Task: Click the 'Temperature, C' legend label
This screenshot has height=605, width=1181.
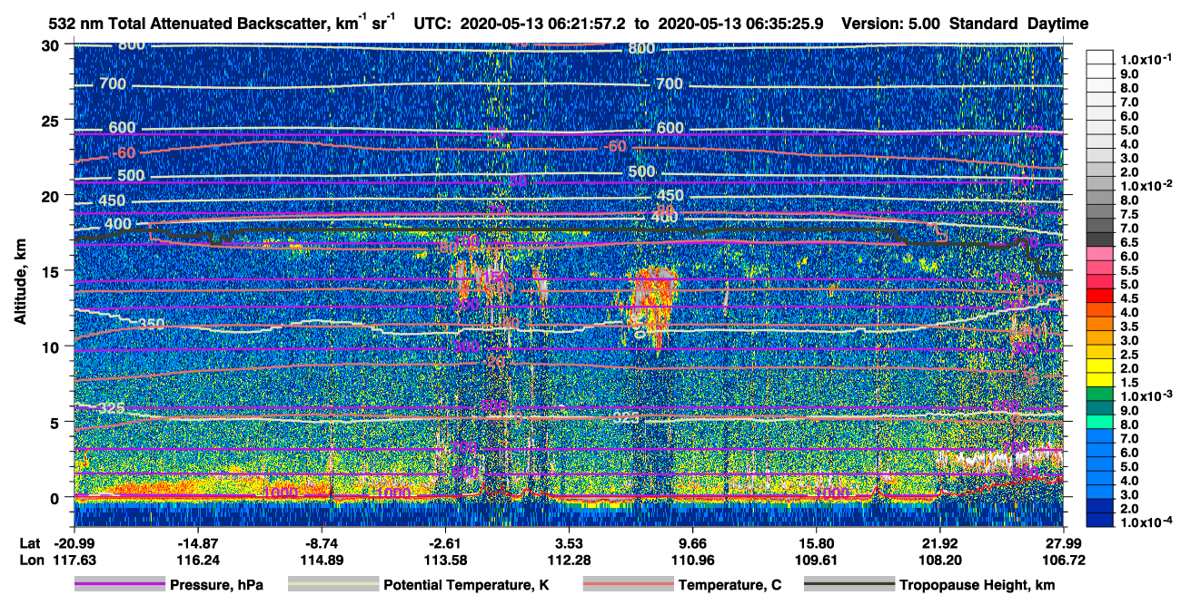Action: [729, 586]
